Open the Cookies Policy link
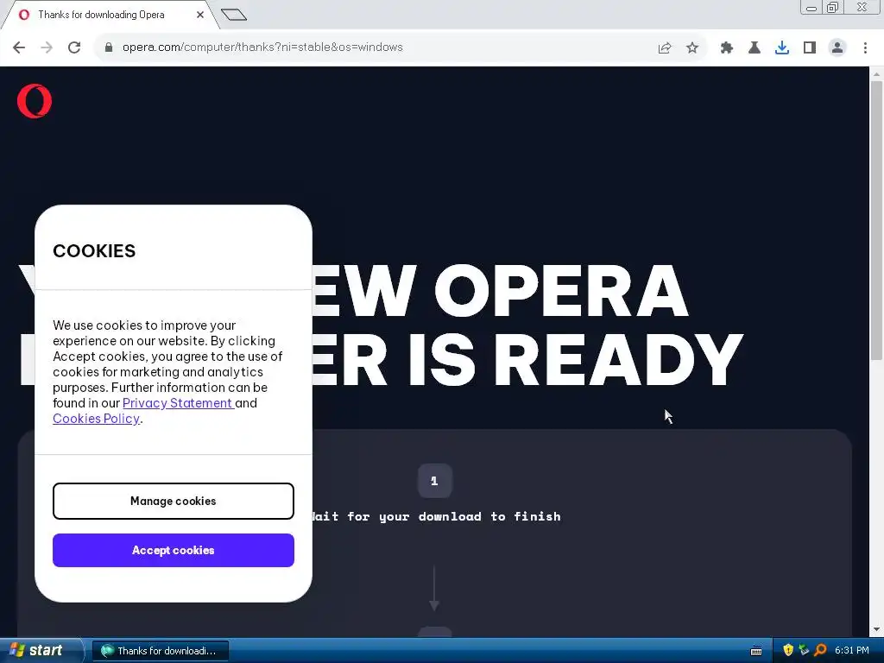Viewport: 884px width, 663px height. (96, 419)
